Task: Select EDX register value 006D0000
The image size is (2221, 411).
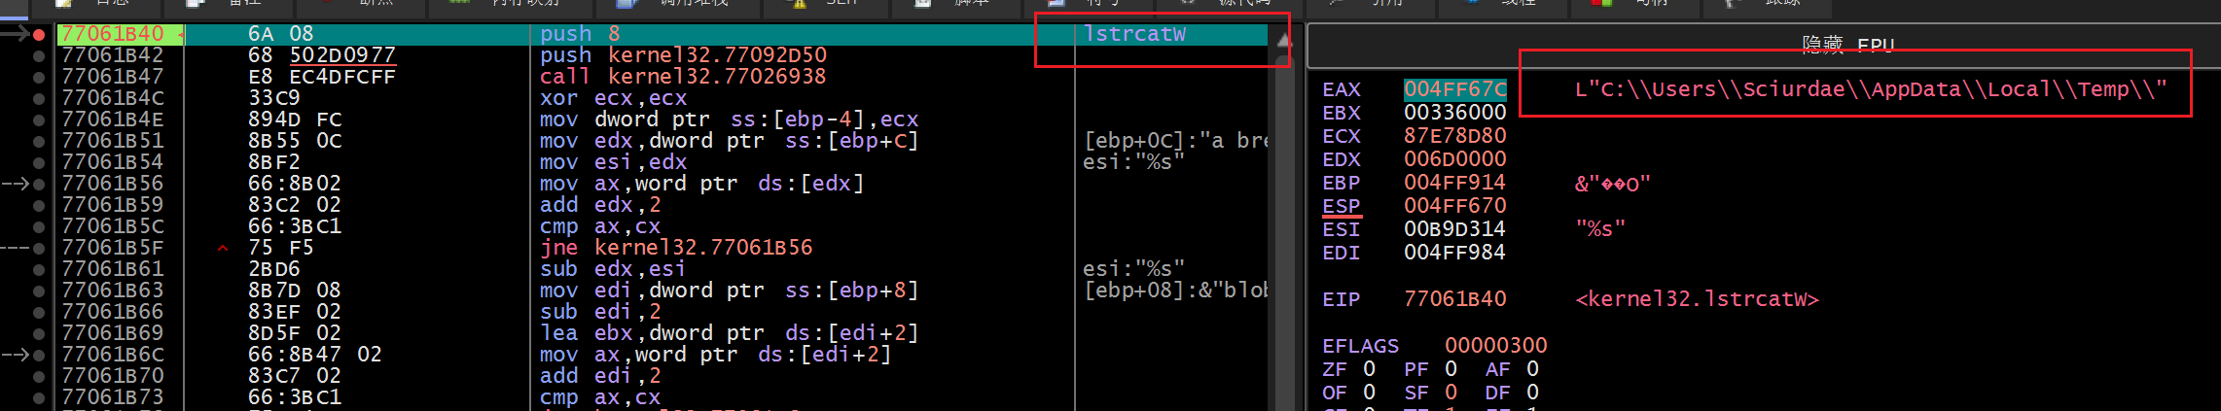Action: point(1455,159)
